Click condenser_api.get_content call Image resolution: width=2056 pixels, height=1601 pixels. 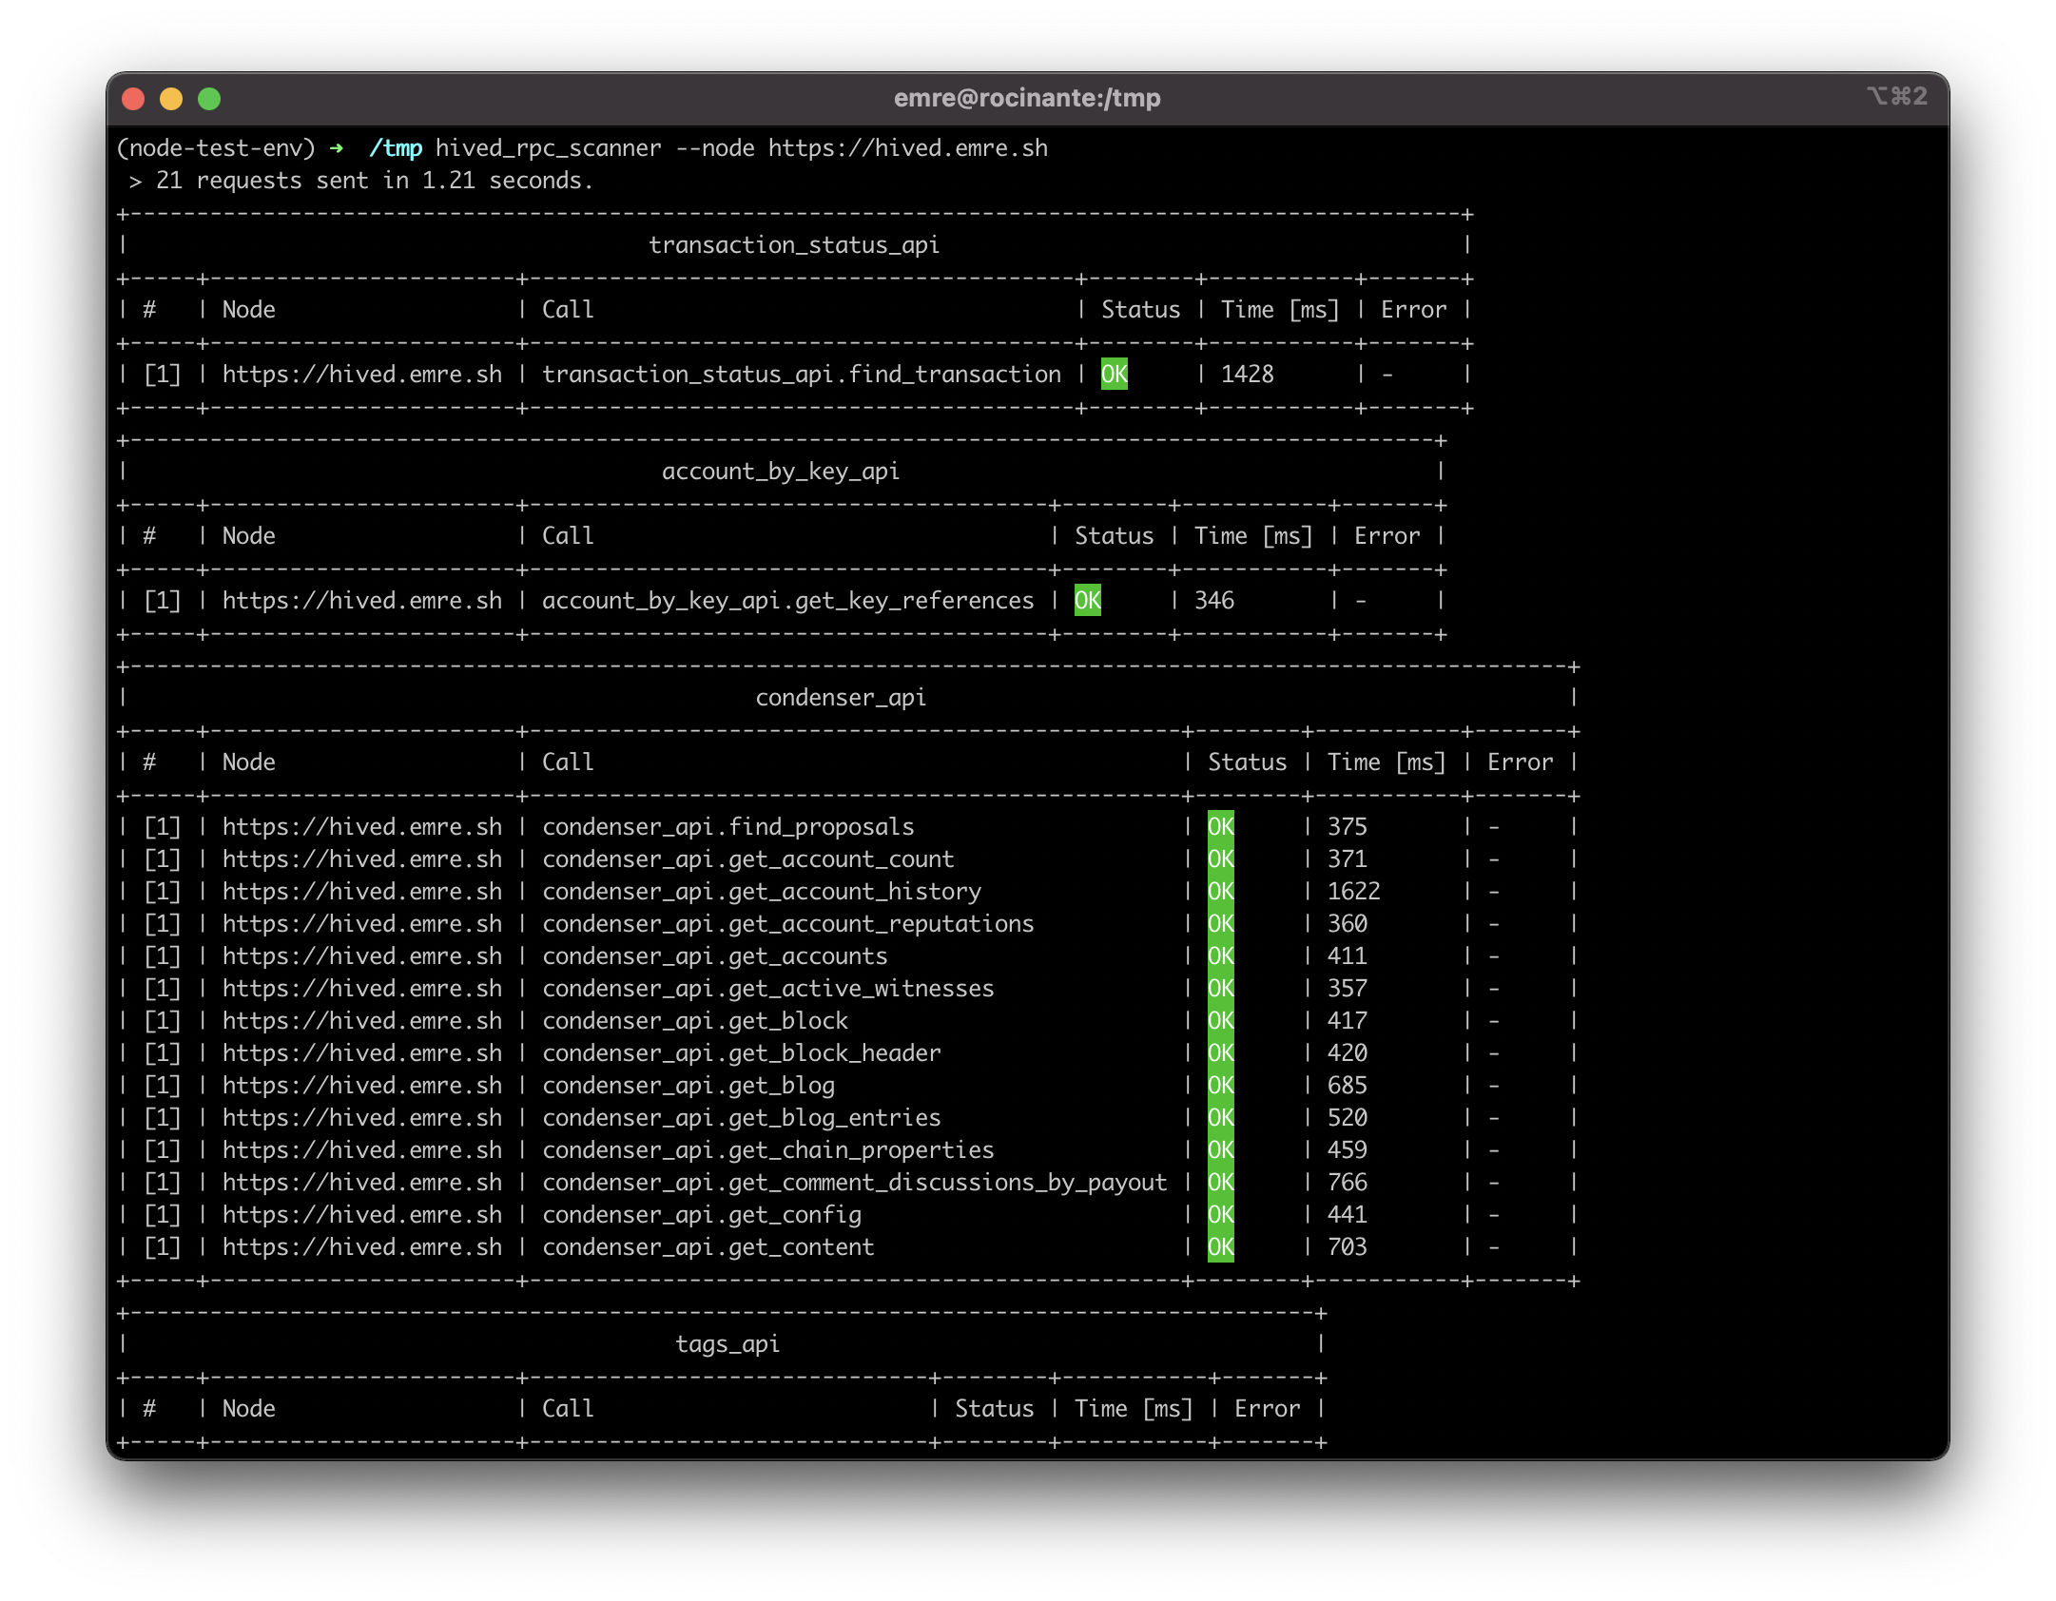pos(708,1247)
